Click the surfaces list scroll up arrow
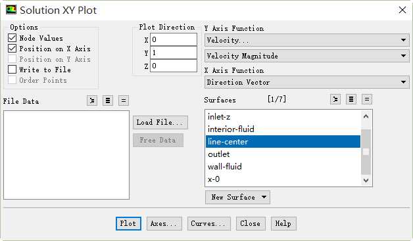 (366, 116)
